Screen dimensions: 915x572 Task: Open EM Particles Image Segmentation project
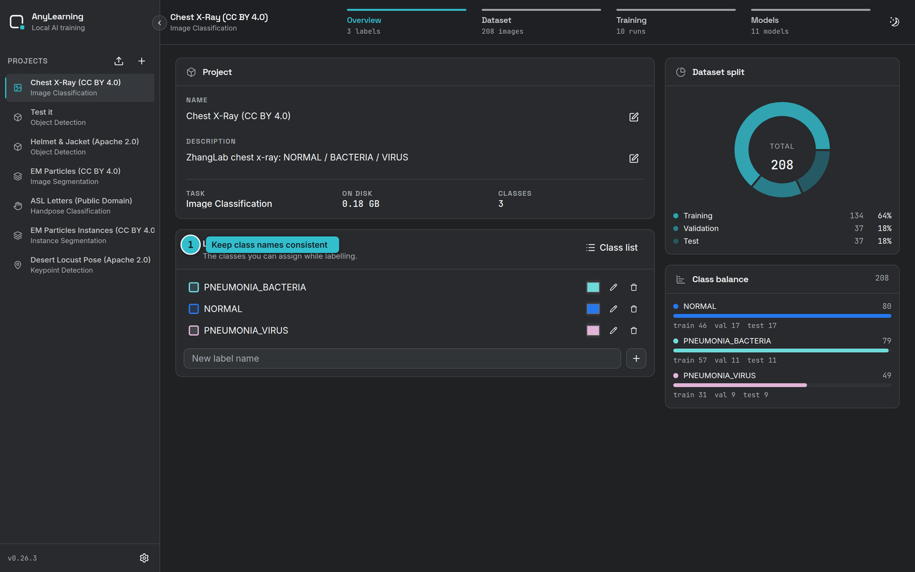80,176
